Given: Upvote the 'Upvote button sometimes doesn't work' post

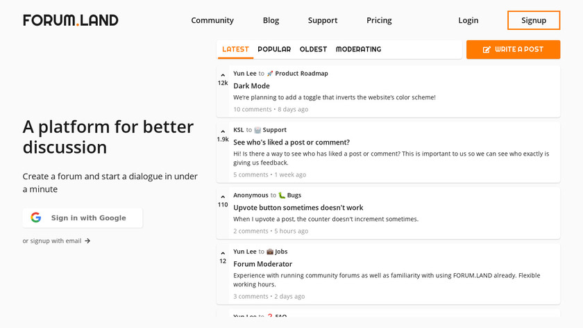Looking at the screenshot, I should pyautogui.click(x=223, y=197).
